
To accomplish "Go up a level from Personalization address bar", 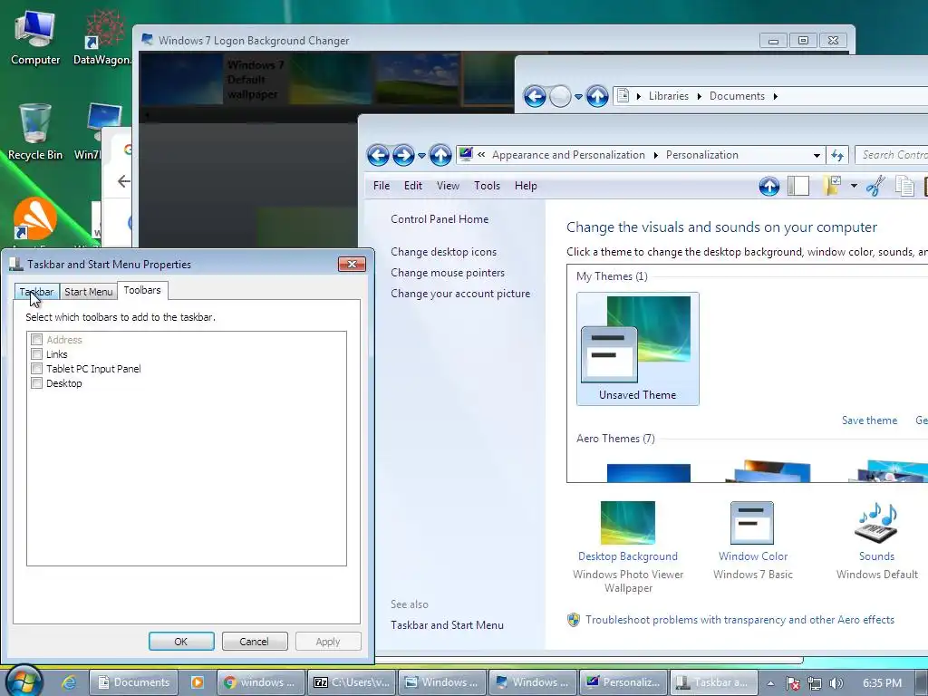I will click(440, 155).
